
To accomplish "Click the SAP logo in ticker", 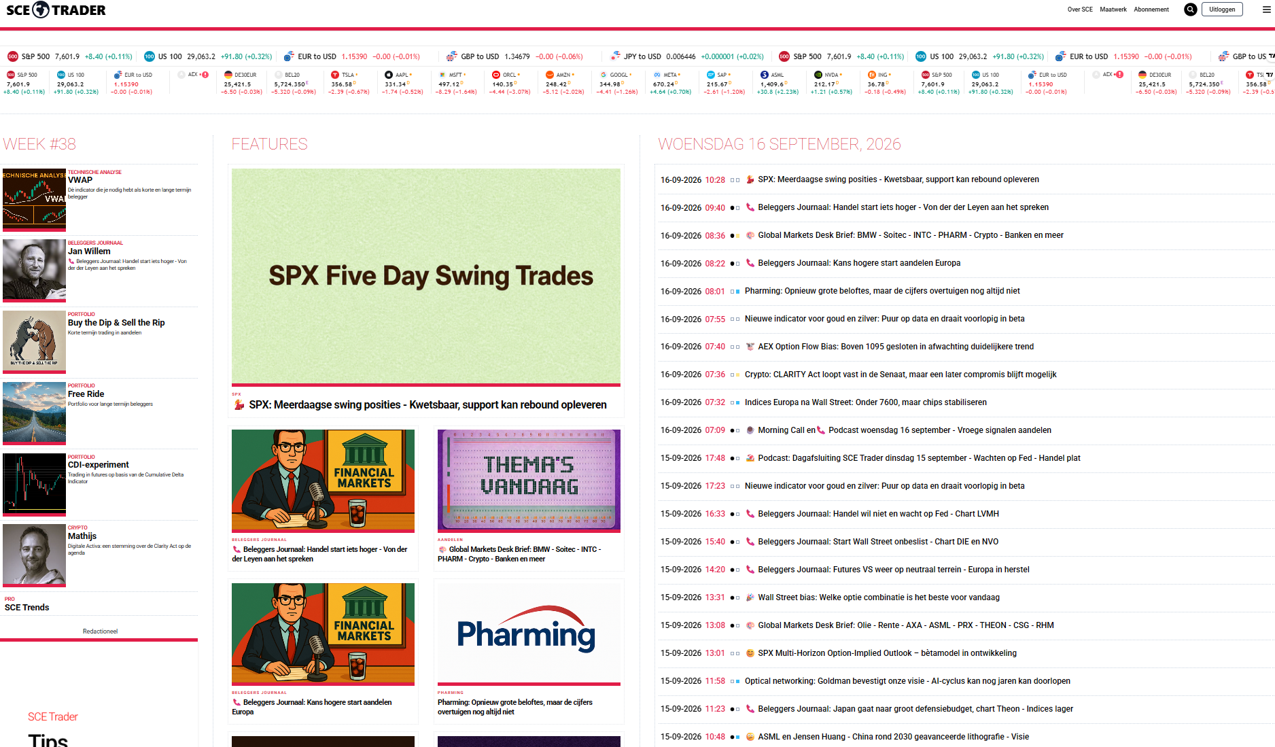I will (x=711, y=75).
